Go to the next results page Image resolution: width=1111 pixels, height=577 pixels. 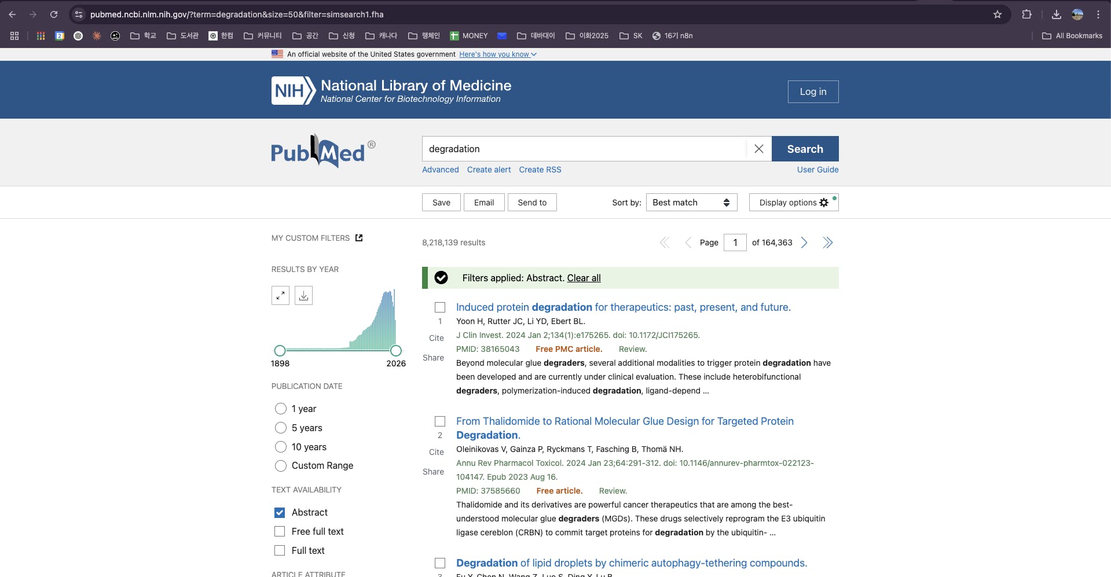804,242
